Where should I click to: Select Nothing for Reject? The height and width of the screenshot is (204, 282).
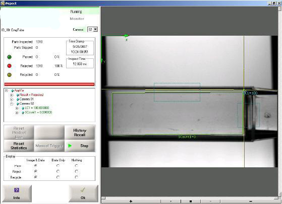pos(77,171)
